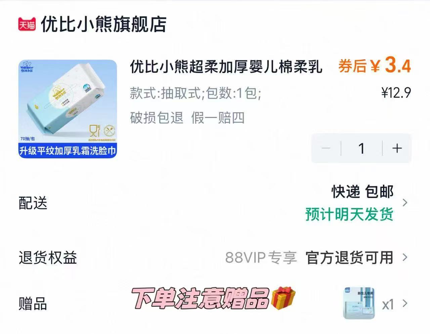Decrease quantity with the minus button
Image resolution: width=430 pixels, height=334 pixels.
click(x=326, y=148)
